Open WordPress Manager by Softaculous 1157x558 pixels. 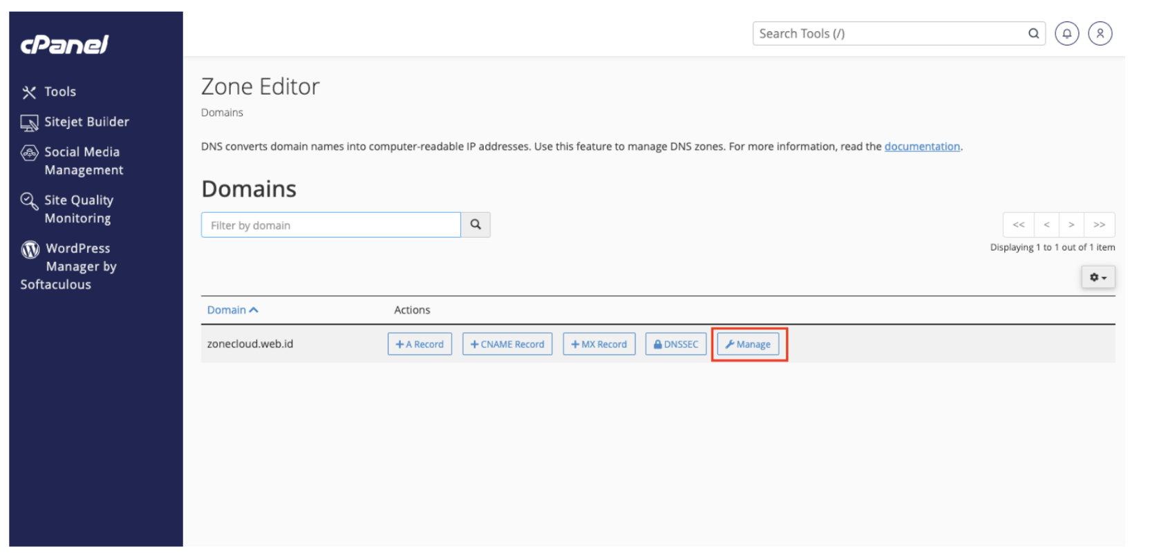[68, 266]
